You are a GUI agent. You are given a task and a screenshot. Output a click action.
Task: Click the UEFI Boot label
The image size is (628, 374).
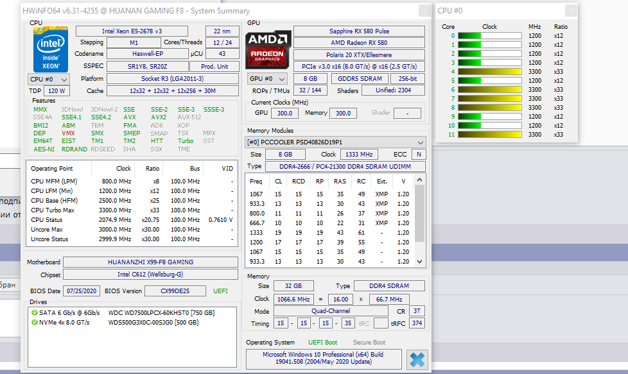pyautogui.click(x=322, y=343)
